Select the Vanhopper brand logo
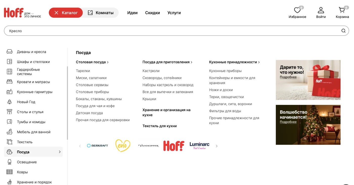 point(148,146)
